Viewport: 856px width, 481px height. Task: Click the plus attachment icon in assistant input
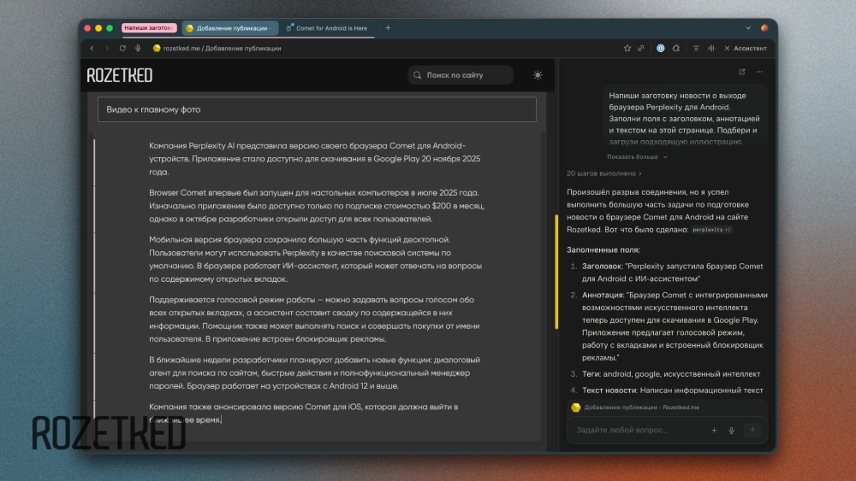[714, 431]
